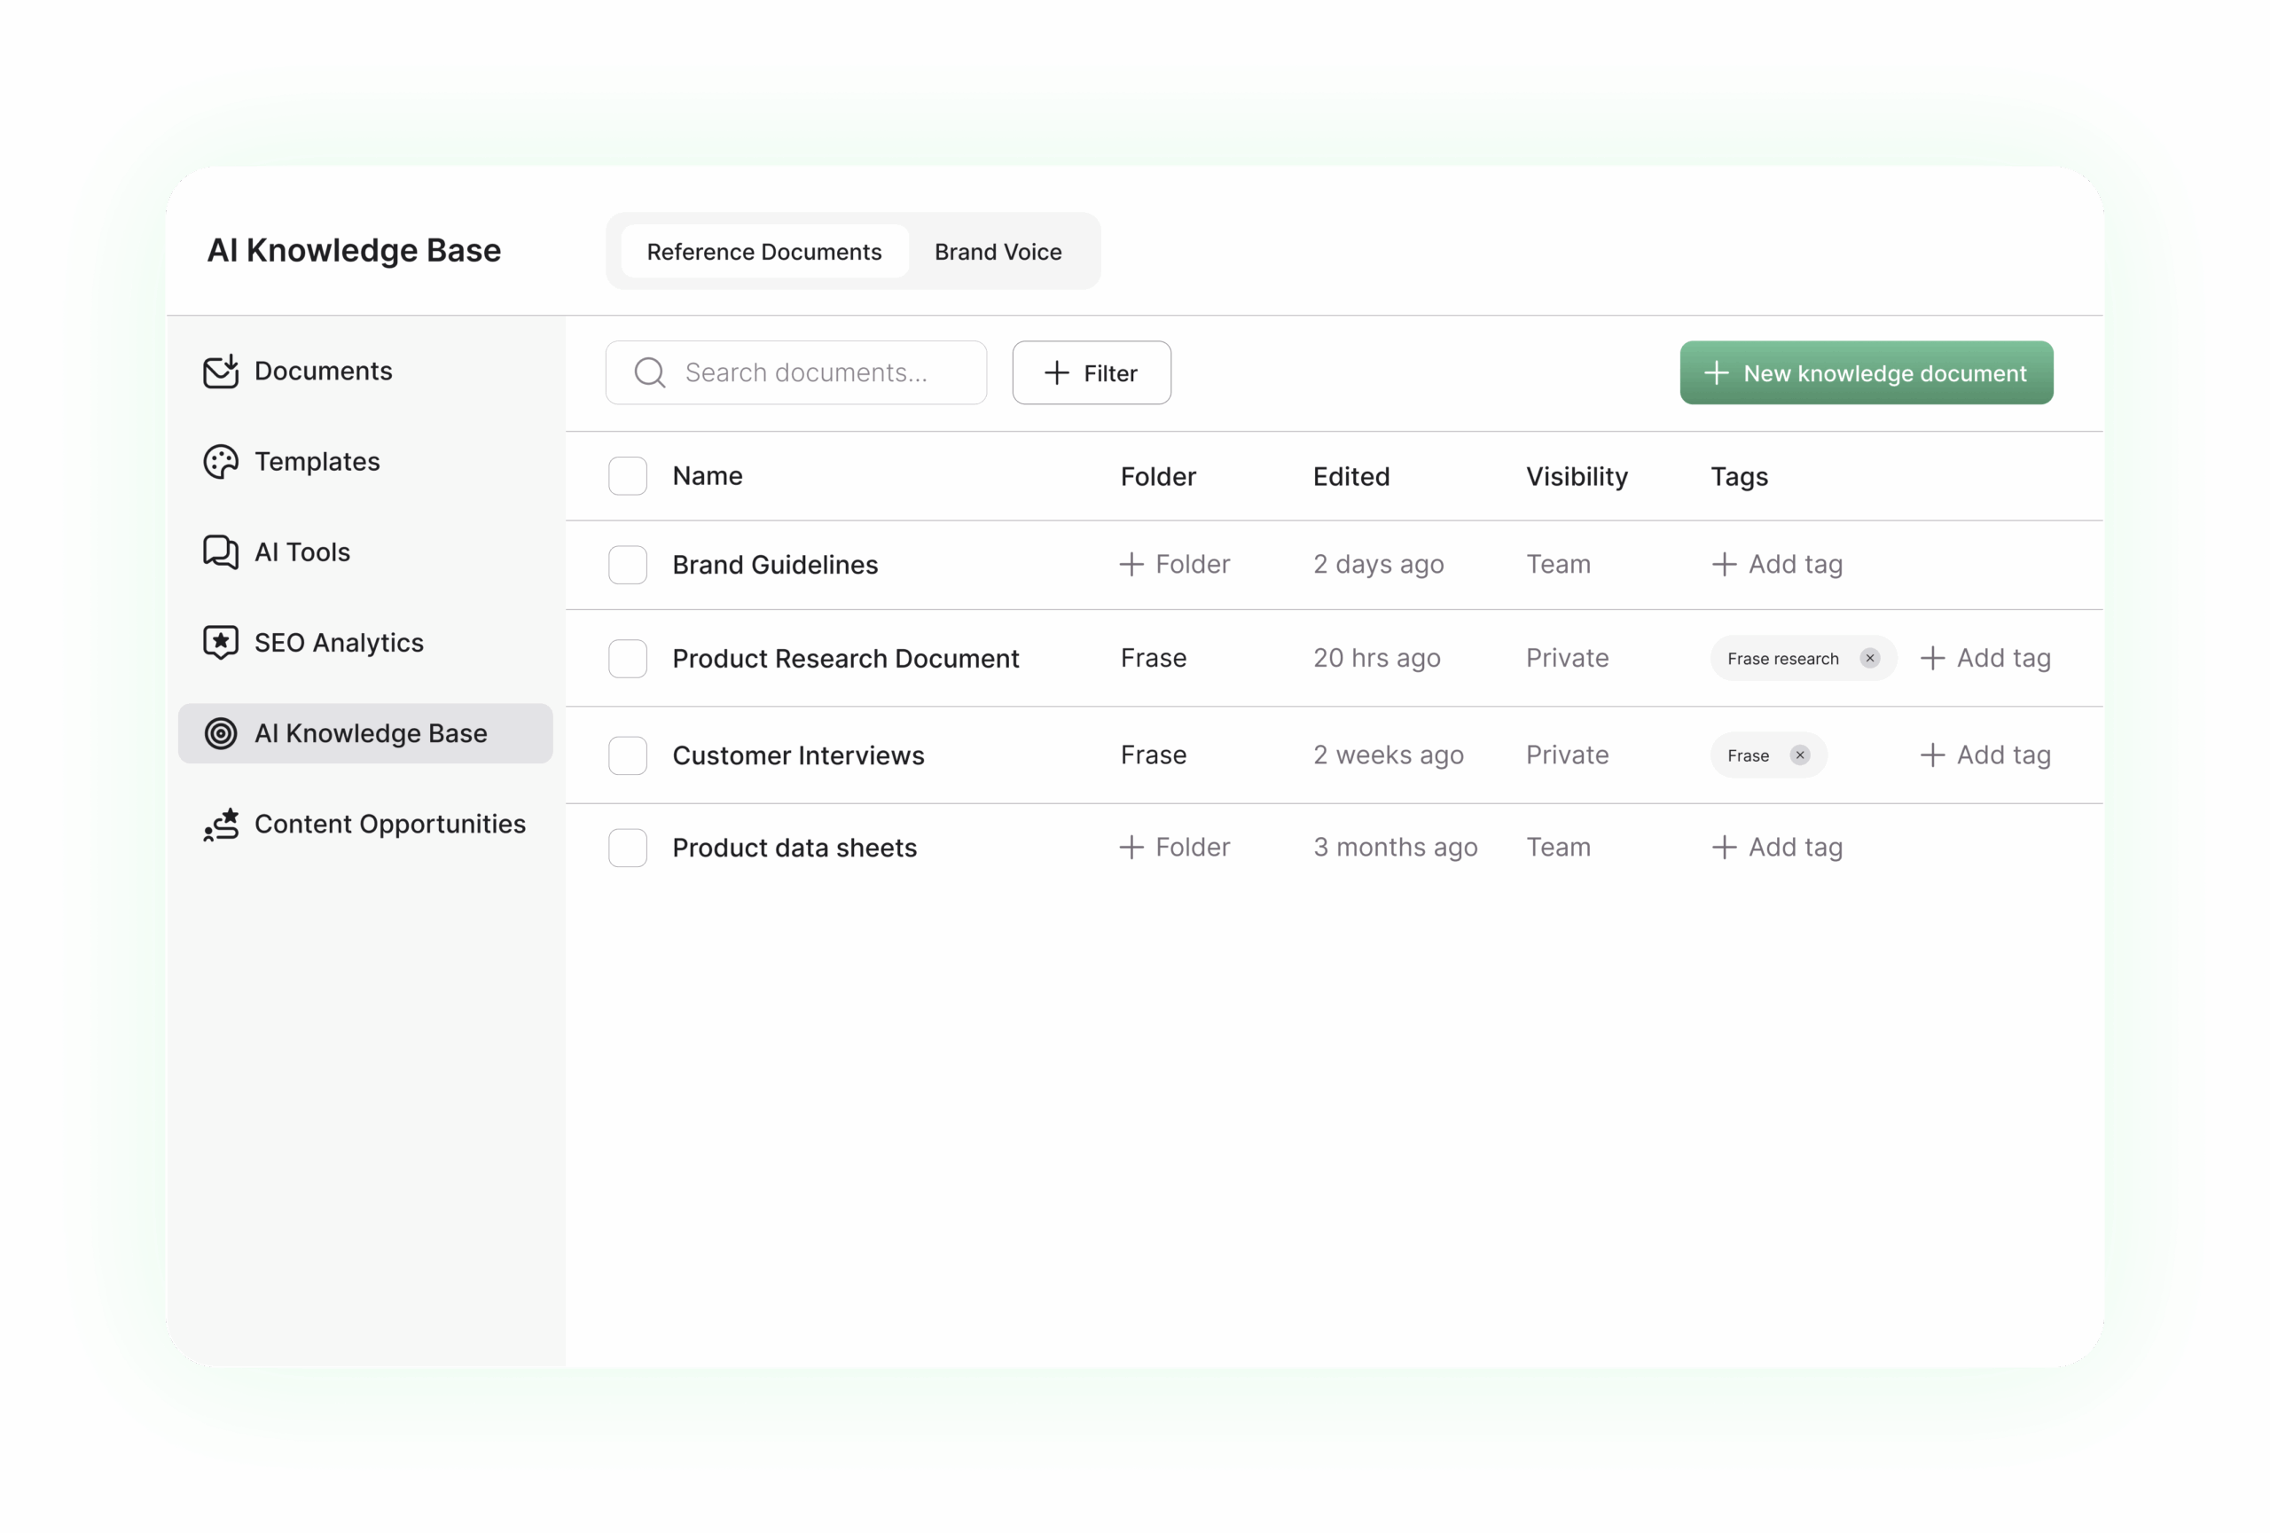Click the AI Tools chat bubble icon
Viewport: 2270px width, 1533px height.
[x=221, y=551]
